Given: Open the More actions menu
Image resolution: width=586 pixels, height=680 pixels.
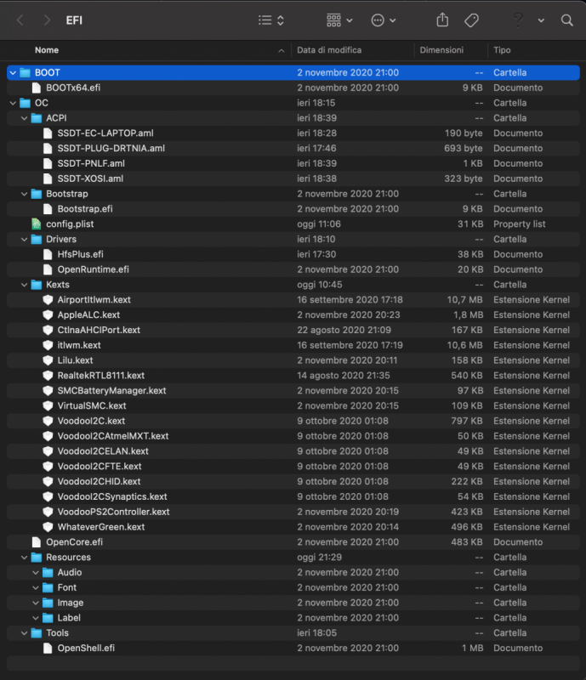Looking at the screenshot, I should click(384, 20).
